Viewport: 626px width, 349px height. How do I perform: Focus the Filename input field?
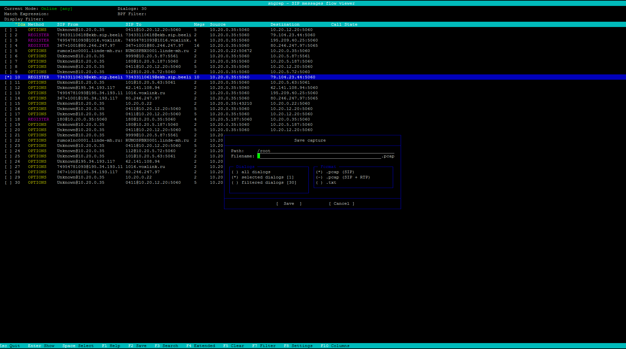tap(319, 156)
